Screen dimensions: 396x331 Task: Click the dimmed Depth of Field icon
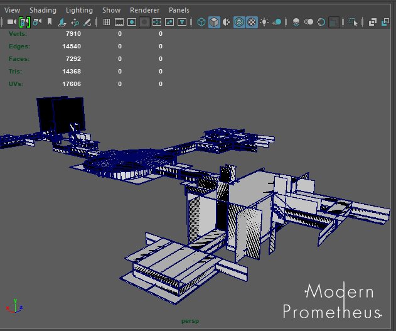(x=334, y=22)
